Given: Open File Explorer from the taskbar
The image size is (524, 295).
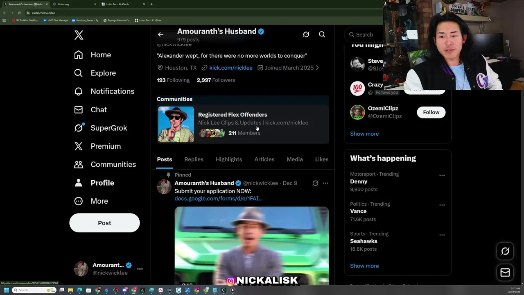Looking at the screenshot, I should coord(70,290).
